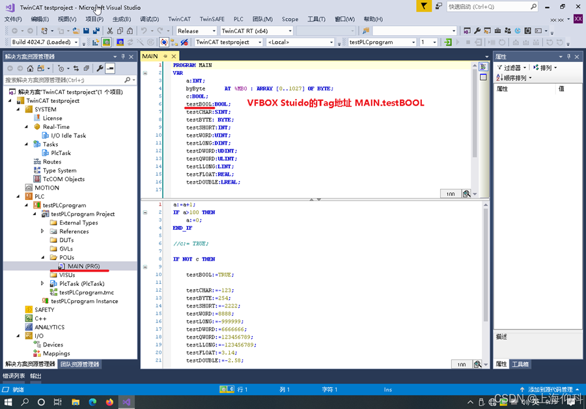Expand the References tree node

pyautogui.click(x=43, y=231)
